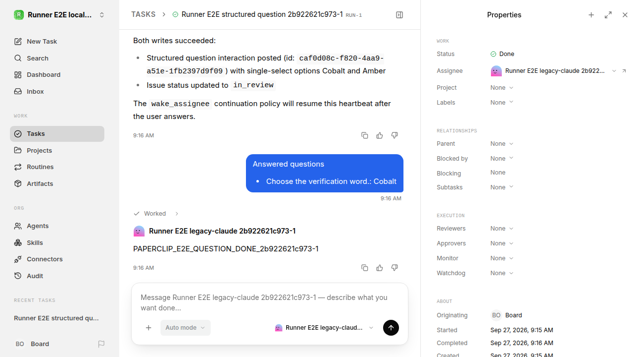Click the TASKS breadcrumb link

[x=144, y=15]
